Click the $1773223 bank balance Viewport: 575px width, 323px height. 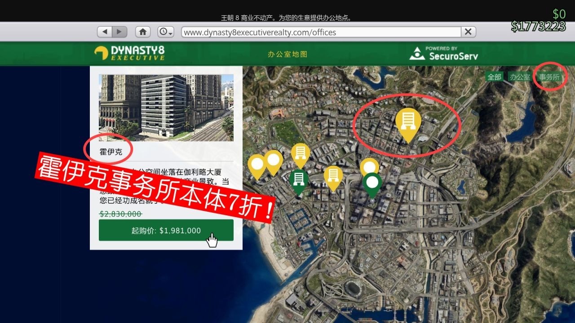pyautogui.click(x=538, y=26)
